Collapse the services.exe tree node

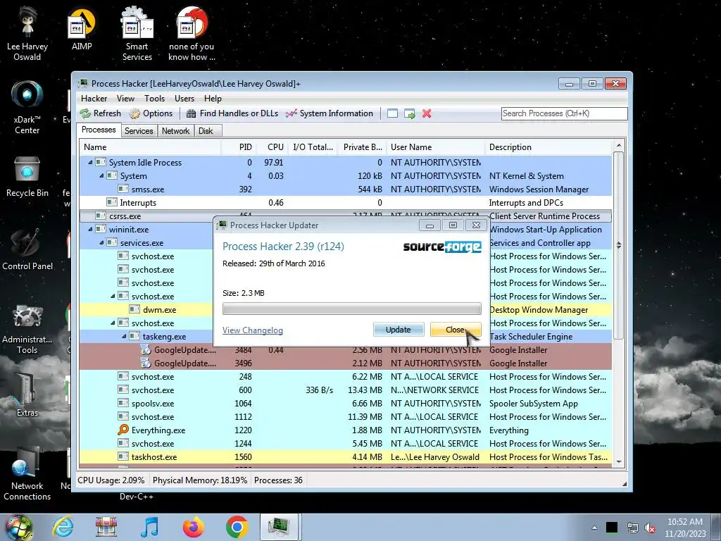coord(101,242)
